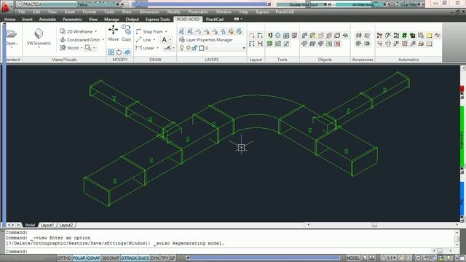Select the Array icon in MODIFY panel

coord(111,52)
